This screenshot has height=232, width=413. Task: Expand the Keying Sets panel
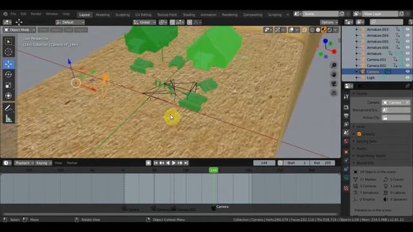coord(366,142)
